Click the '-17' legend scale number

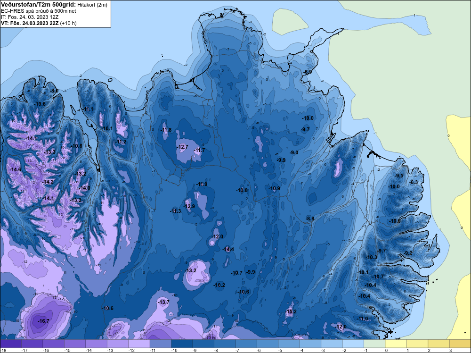24,351
